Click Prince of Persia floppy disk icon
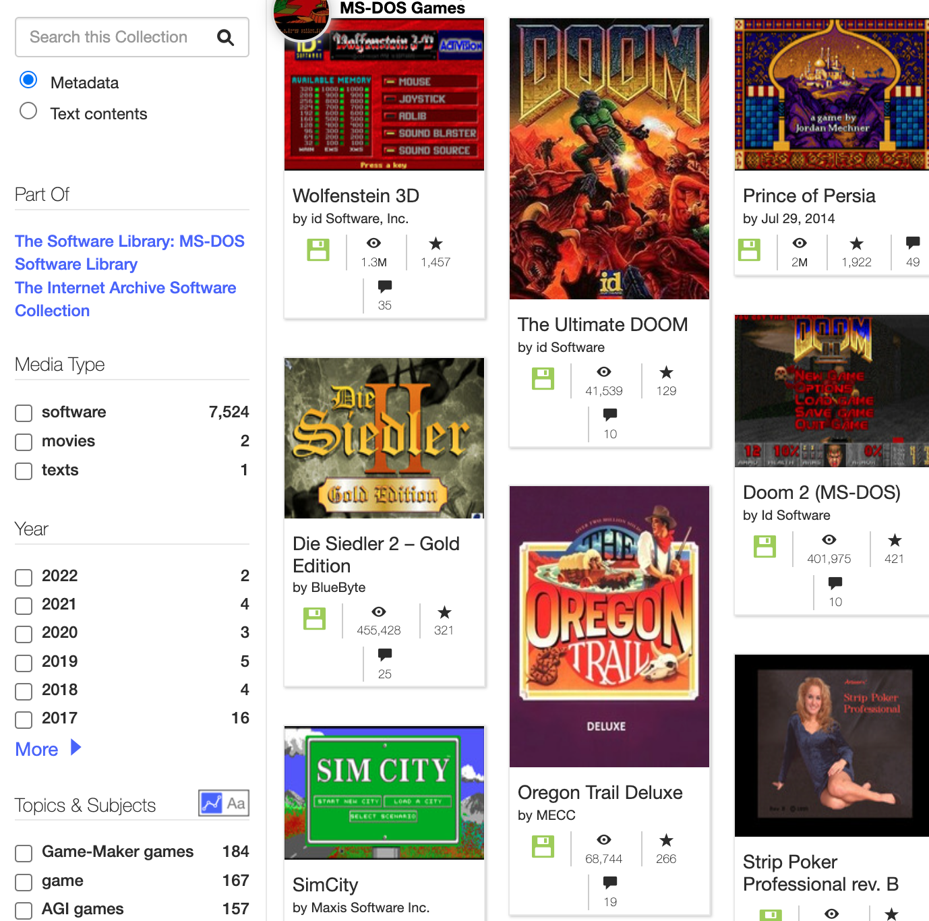Screen dimensions: 929x921 click(749, 249)
